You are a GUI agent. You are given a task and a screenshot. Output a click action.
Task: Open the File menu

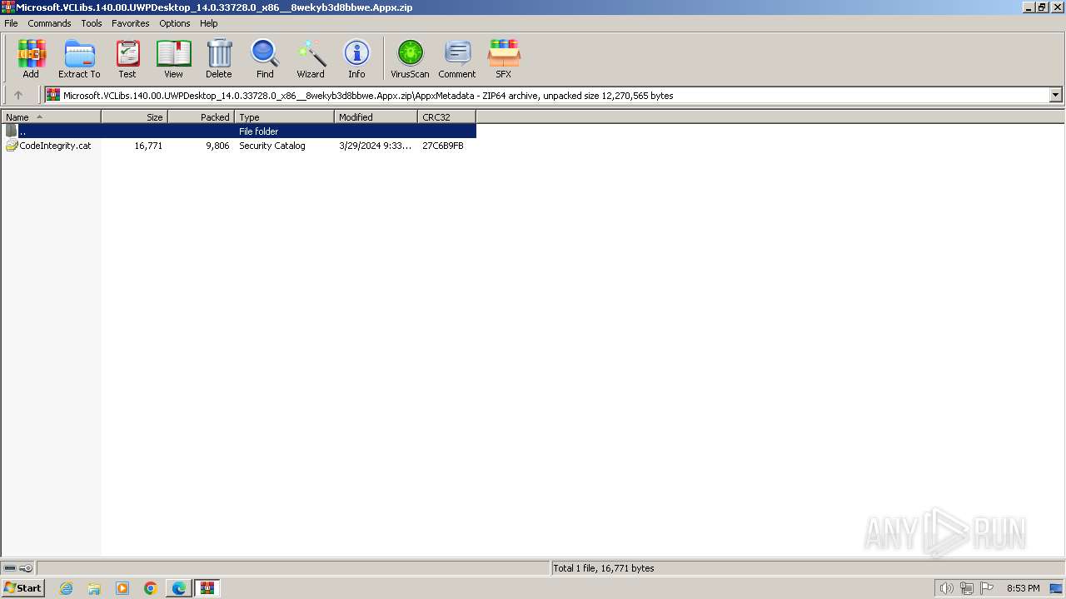pyautogui.click(x=11, y=23)
